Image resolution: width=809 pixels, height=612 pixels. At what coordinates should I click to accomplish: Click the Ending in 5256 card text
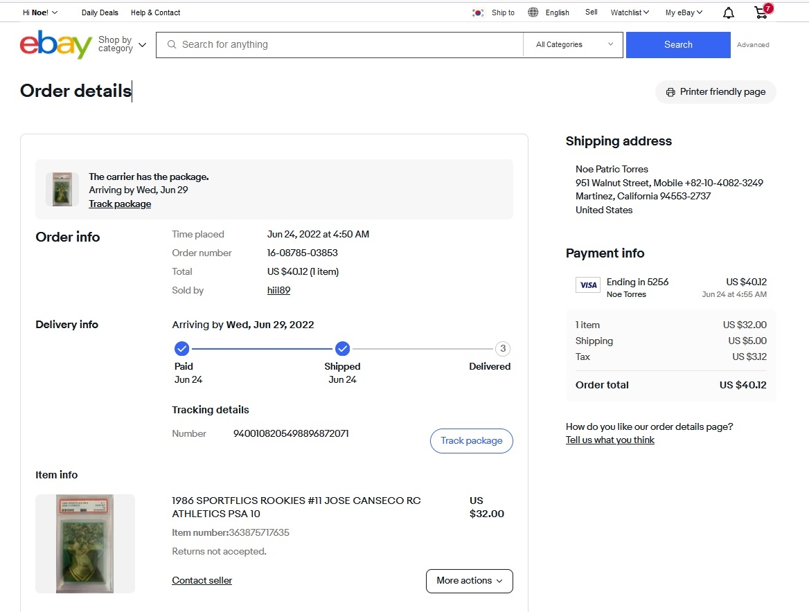pos(638,282)
